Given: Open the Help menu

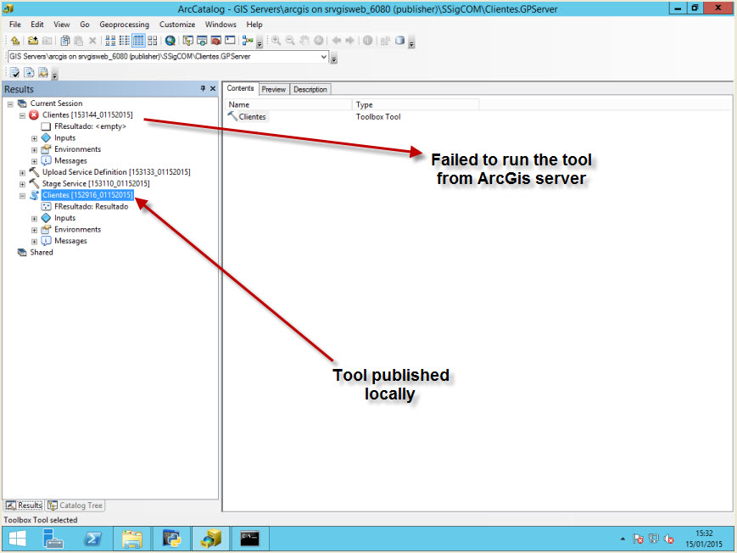Looking at the screenshot, I should pyautogui.click(x=254, y=25).
